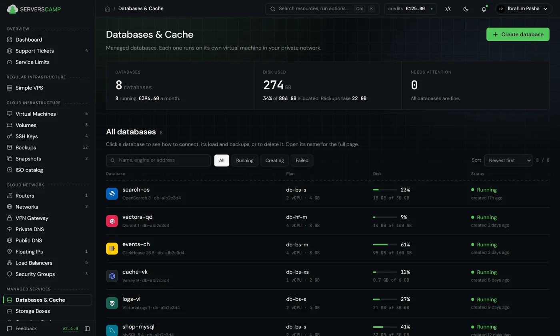The height and width of the screenshot is (336, 560).
Task: Open Storage Boxes in sidebar
Action: [48, 311]
